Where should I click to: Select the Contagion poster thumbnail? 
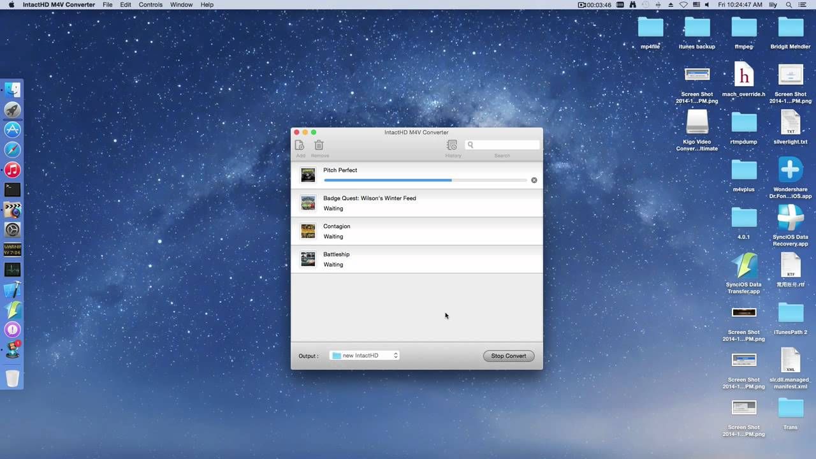pos(308,231)
